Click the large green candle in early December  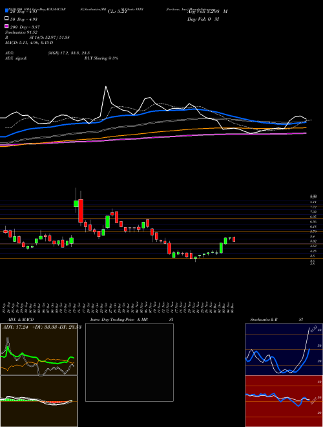tap(221, 248)
